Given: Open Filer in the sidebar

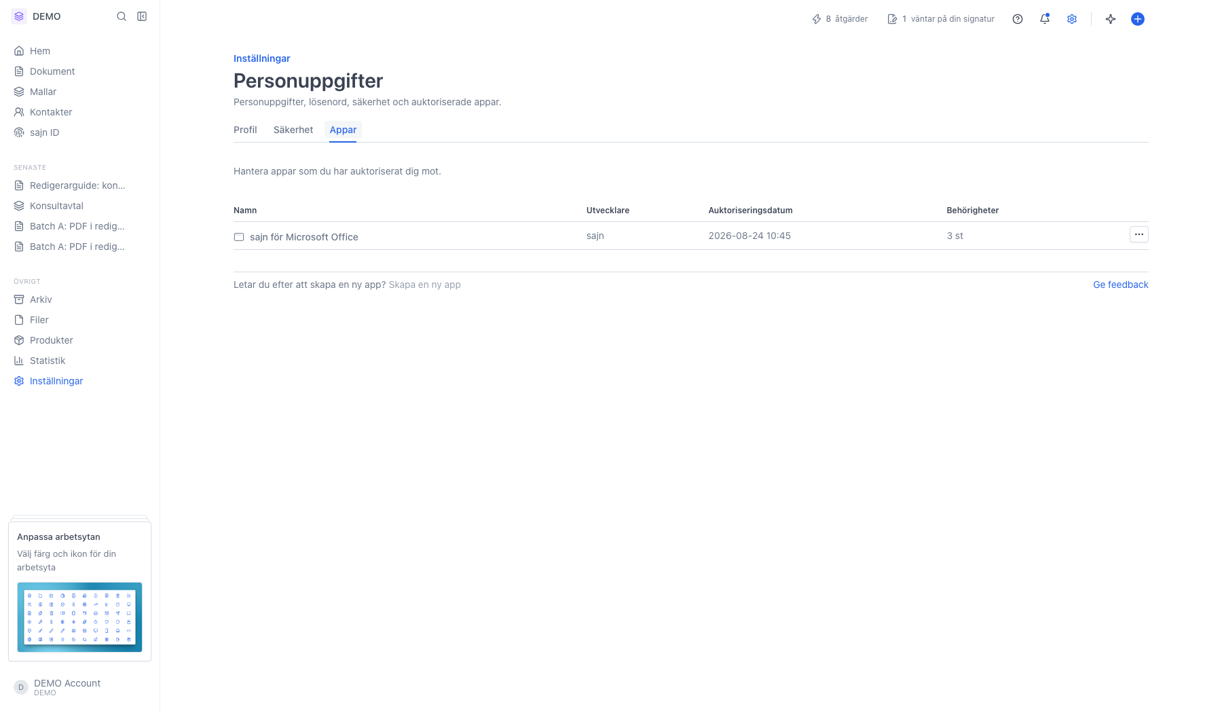Looking at the screenshot, I should click(80, 320).
